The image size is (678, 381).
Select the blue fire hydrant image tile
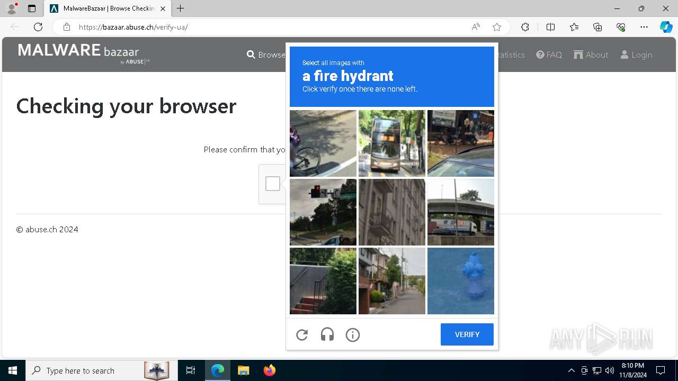(x=461, y=281)
